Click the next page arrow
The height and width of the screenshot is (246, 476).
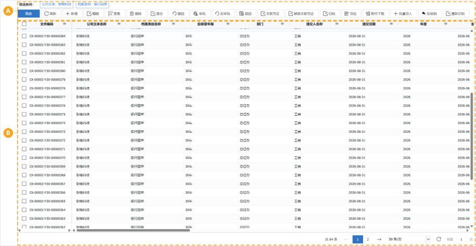379,239
